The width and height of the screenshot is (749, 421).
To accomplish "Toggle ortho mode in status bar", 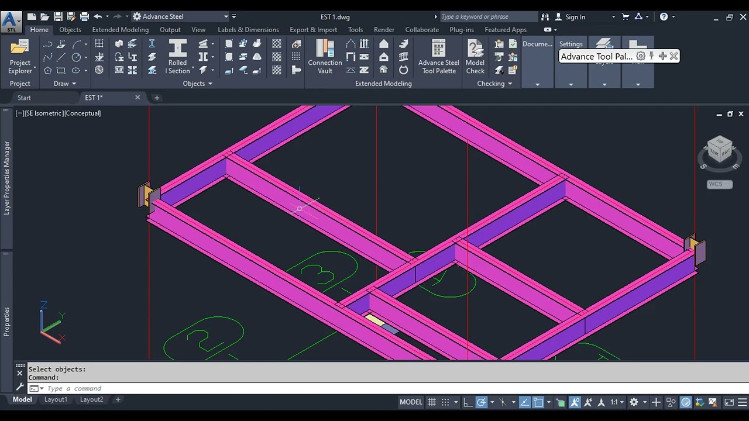I will (x=468, y=402).
